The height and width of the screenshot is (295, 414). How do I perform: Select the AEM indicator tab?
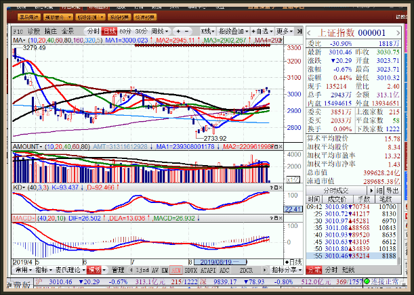click(x=176, y=270)
